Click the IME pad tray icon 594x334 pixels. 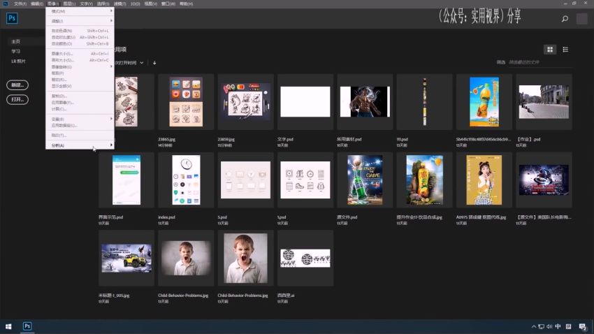pyautogui.click(x=568, y=326)
